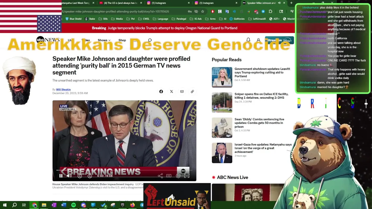Open Task View on taskbar

[24, 205]
